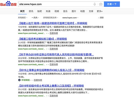Switch to the 视频 tab
134x98 pixels.
(x=57, y=11)
